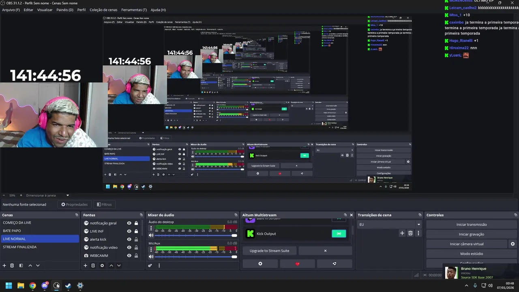Move scene down using Cenas down arrow
Screen dimensions: 519x292
38,266
